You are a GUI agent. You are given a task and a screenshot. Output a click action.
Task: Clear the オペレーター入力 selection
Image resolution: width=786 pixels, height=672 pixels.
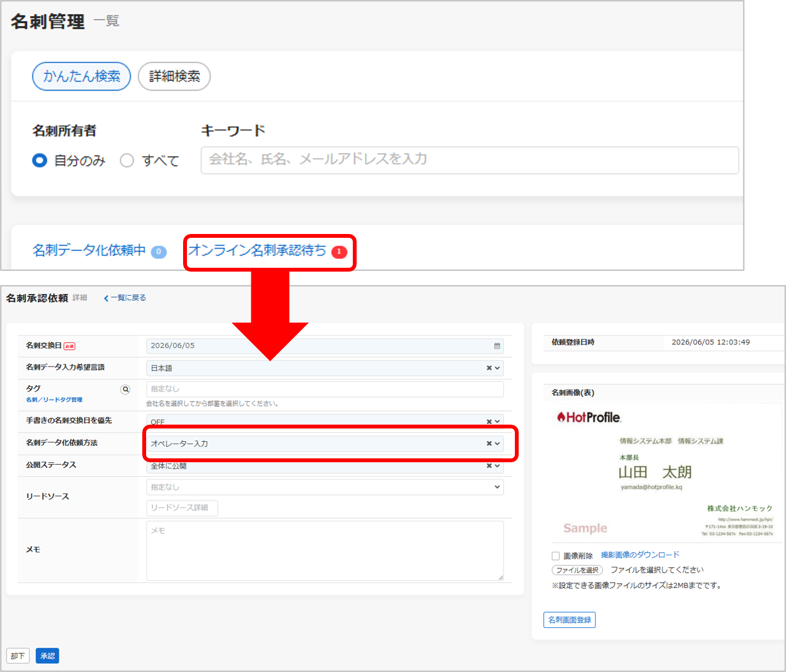[489, 443]
